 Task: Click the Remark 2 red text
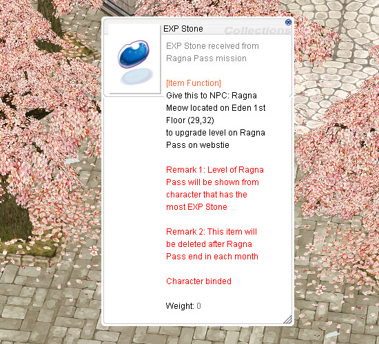(212, 244)
